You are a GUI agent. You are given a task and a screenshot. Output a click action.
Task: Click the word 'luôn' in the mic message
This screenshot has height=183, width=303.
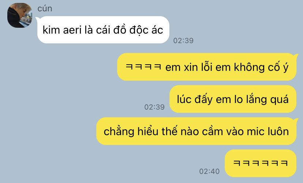278,131
